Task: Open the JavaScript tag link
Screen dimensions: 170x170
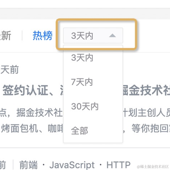Action: [x=72, y=165]
